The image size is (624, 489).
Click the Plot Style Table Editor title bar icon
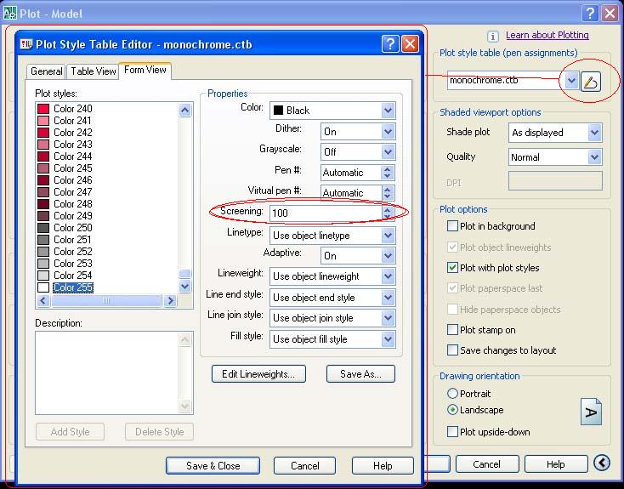point(26,44)
